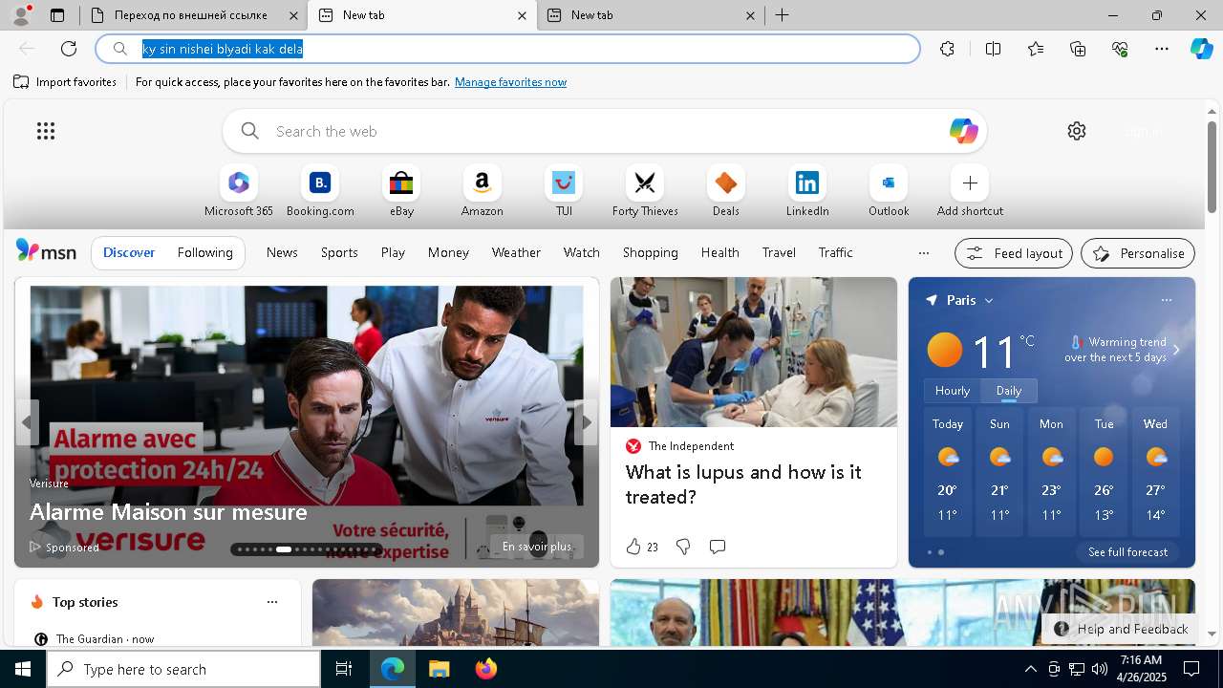Open Copilot sidebar icon

(1201, 49)
